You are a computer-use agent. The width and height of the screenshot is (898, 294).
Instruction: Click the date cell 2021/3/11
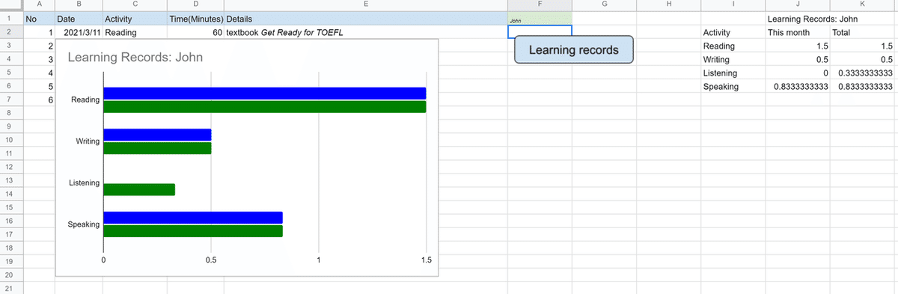tap(79, 32)
